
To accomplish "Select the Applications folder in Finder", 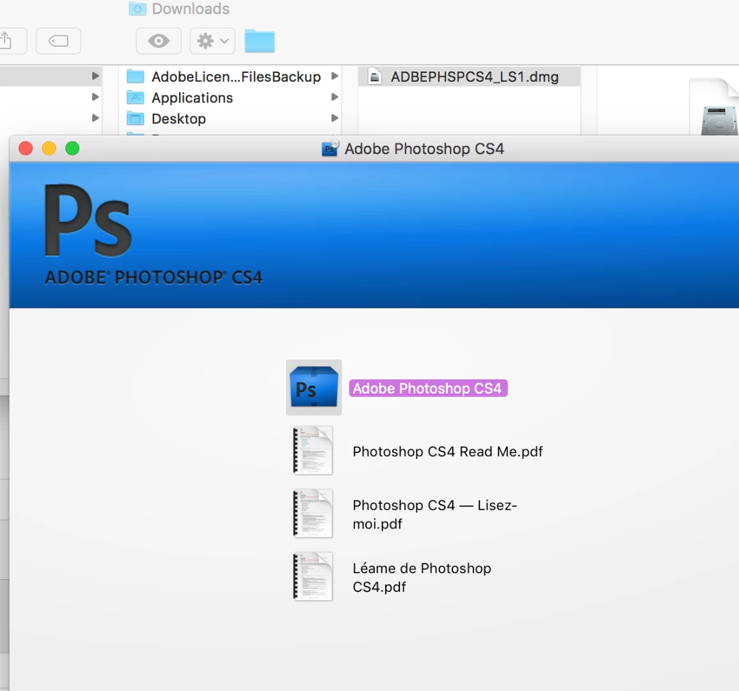I will [x=230, y=97].
